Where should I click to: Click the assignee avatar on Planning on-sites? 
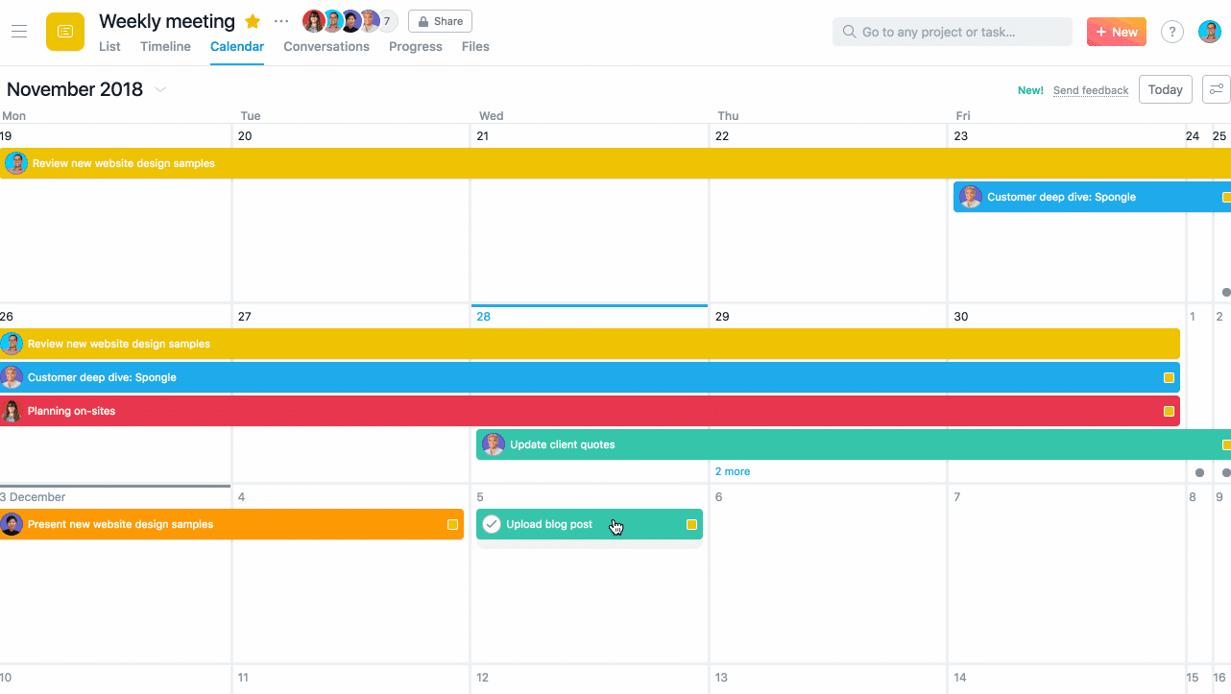coord(12,411)
